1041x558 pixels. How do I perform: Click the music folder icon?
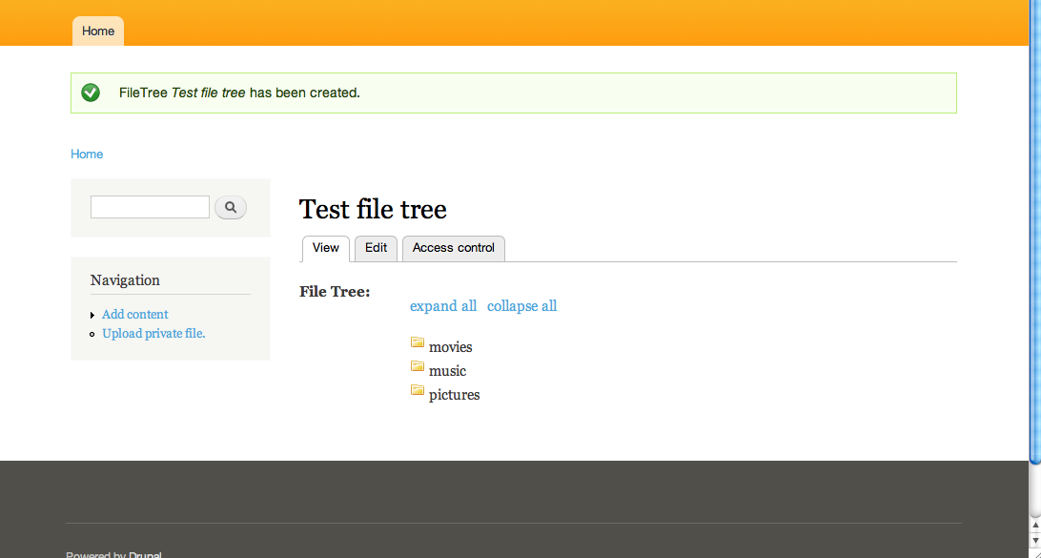coord(417,366)
